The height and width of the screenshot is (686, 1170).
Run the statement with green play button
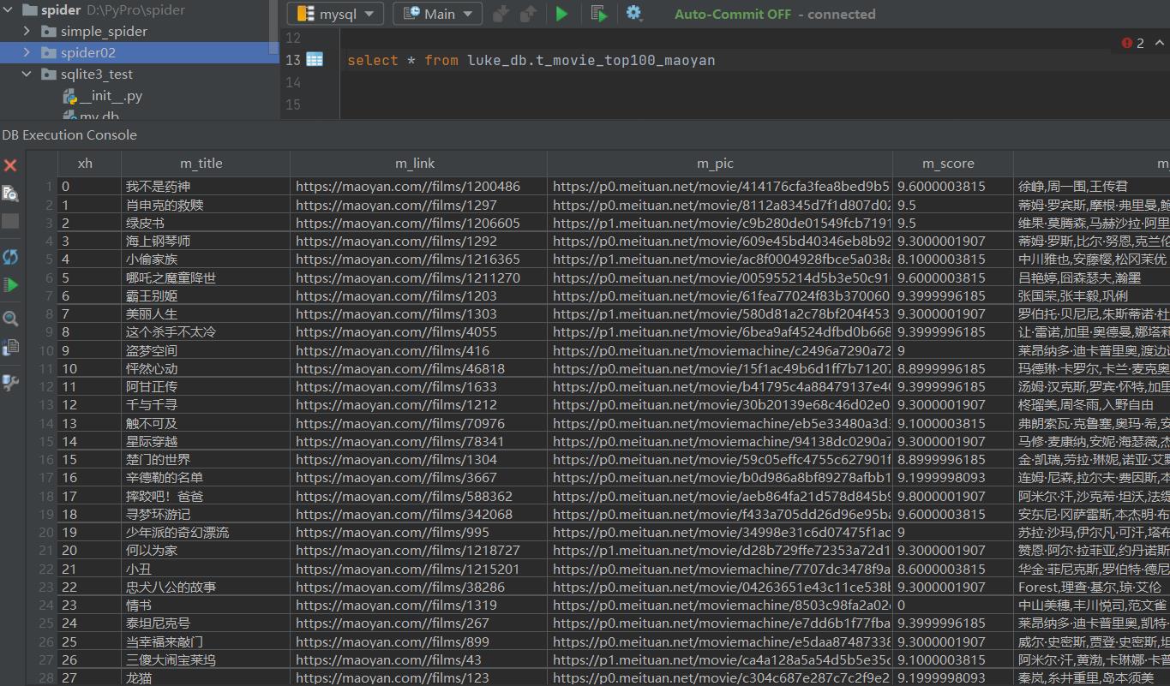[562, 14]
